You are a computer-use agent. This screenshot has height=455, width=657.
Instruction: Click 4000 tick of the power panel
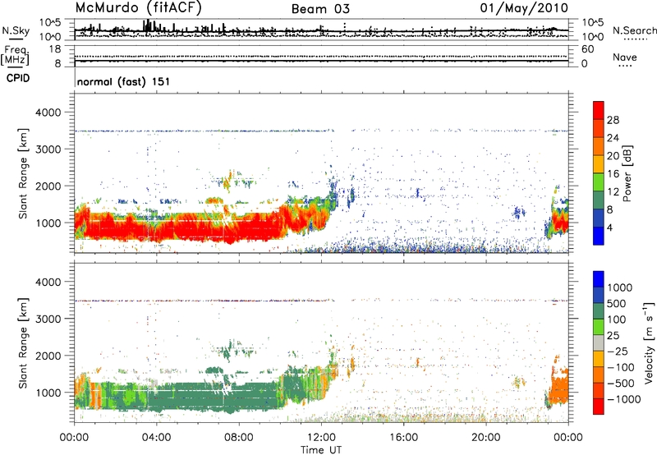pyautogui.click(x=48, y=113)
